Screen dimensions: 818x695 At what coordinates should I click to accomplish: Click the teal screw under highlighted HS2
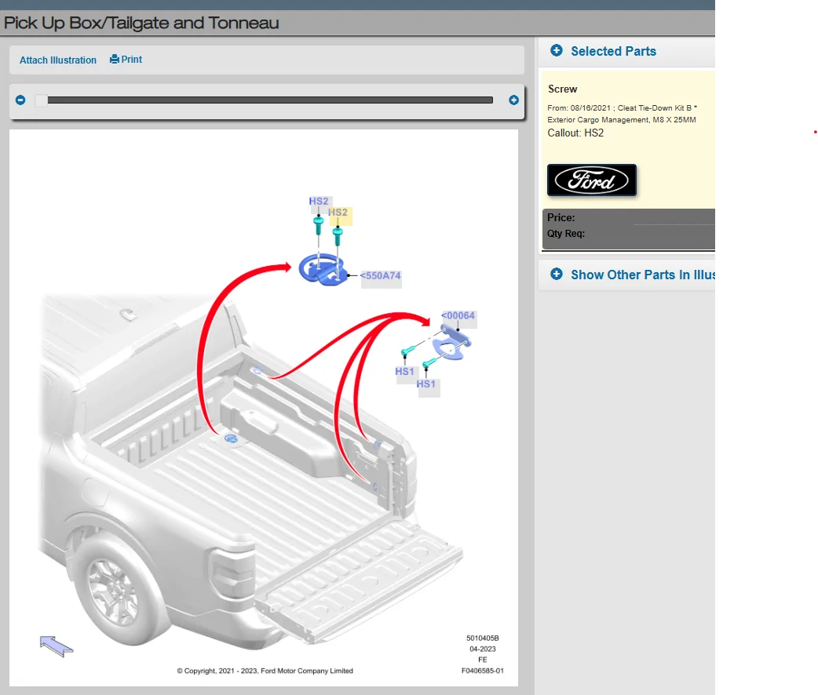point(338,235)
